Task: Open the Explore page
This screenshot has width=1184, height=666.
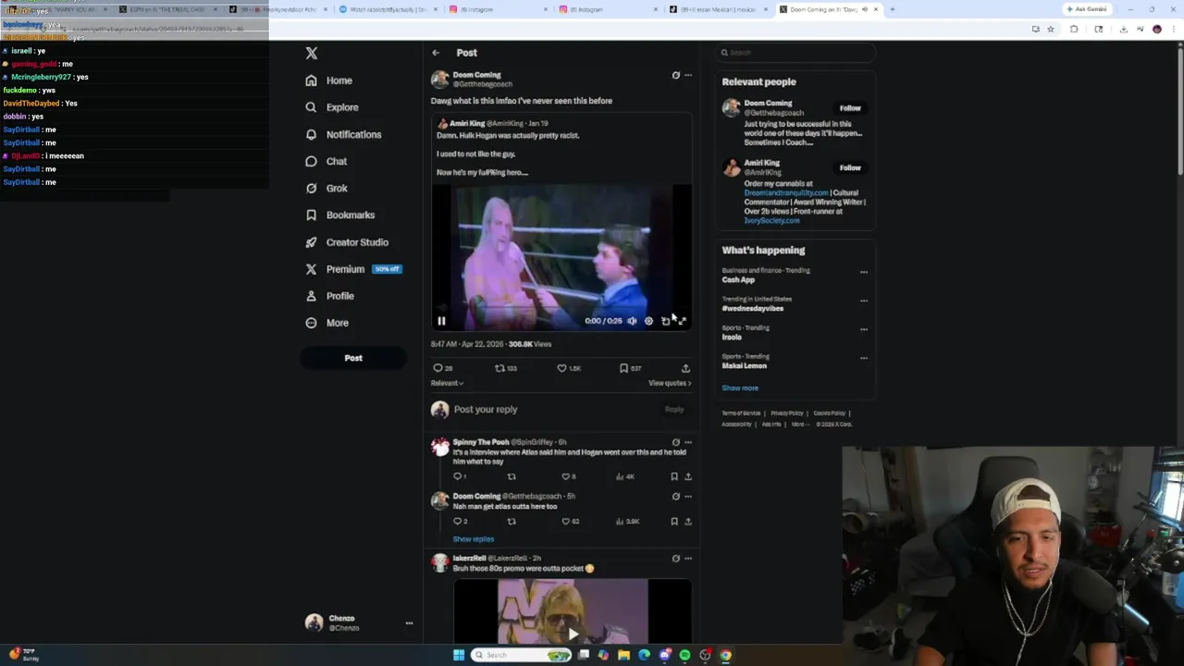Action: [332, 107]
